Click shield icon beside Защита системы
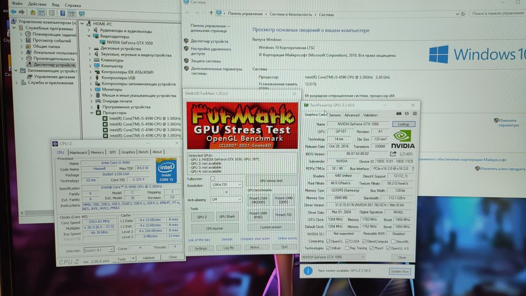 pyautogui.click(x=186, y=60)
